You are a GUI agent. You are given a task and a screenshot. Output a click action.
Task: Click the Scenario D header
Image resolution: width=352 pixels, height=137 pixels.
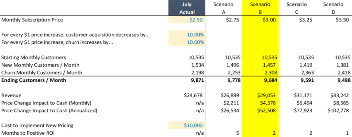pos(334,8)
